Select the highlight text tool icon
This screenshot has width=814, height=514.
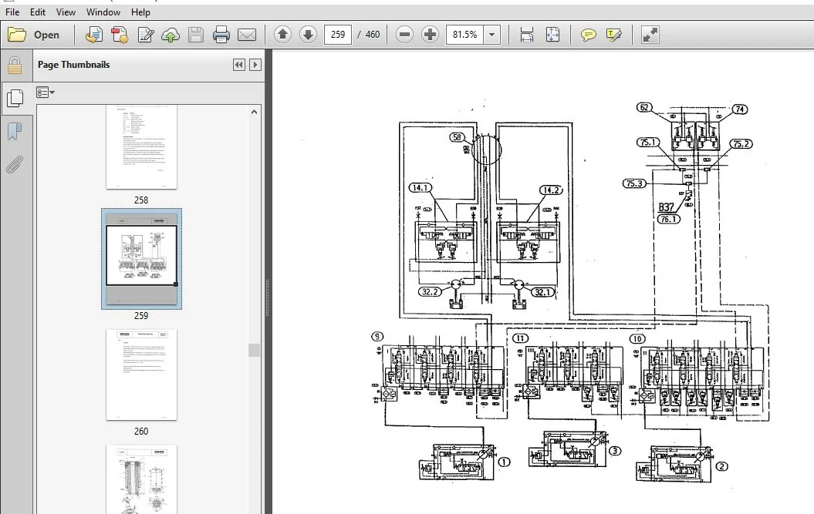pos(613,35)
